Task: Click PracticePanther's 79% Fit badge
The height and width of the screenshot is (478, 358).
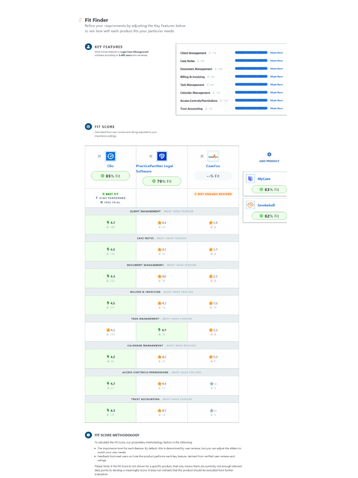Action: pyautogui.click(x=162, y=181)
